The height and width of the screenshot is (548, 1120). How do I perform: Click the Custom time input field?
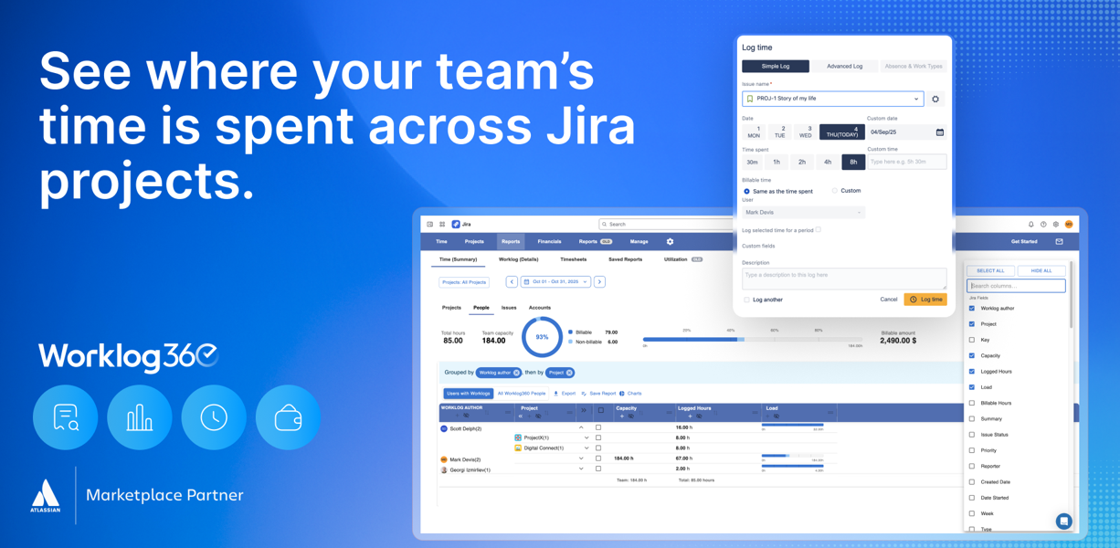point(906,162)
